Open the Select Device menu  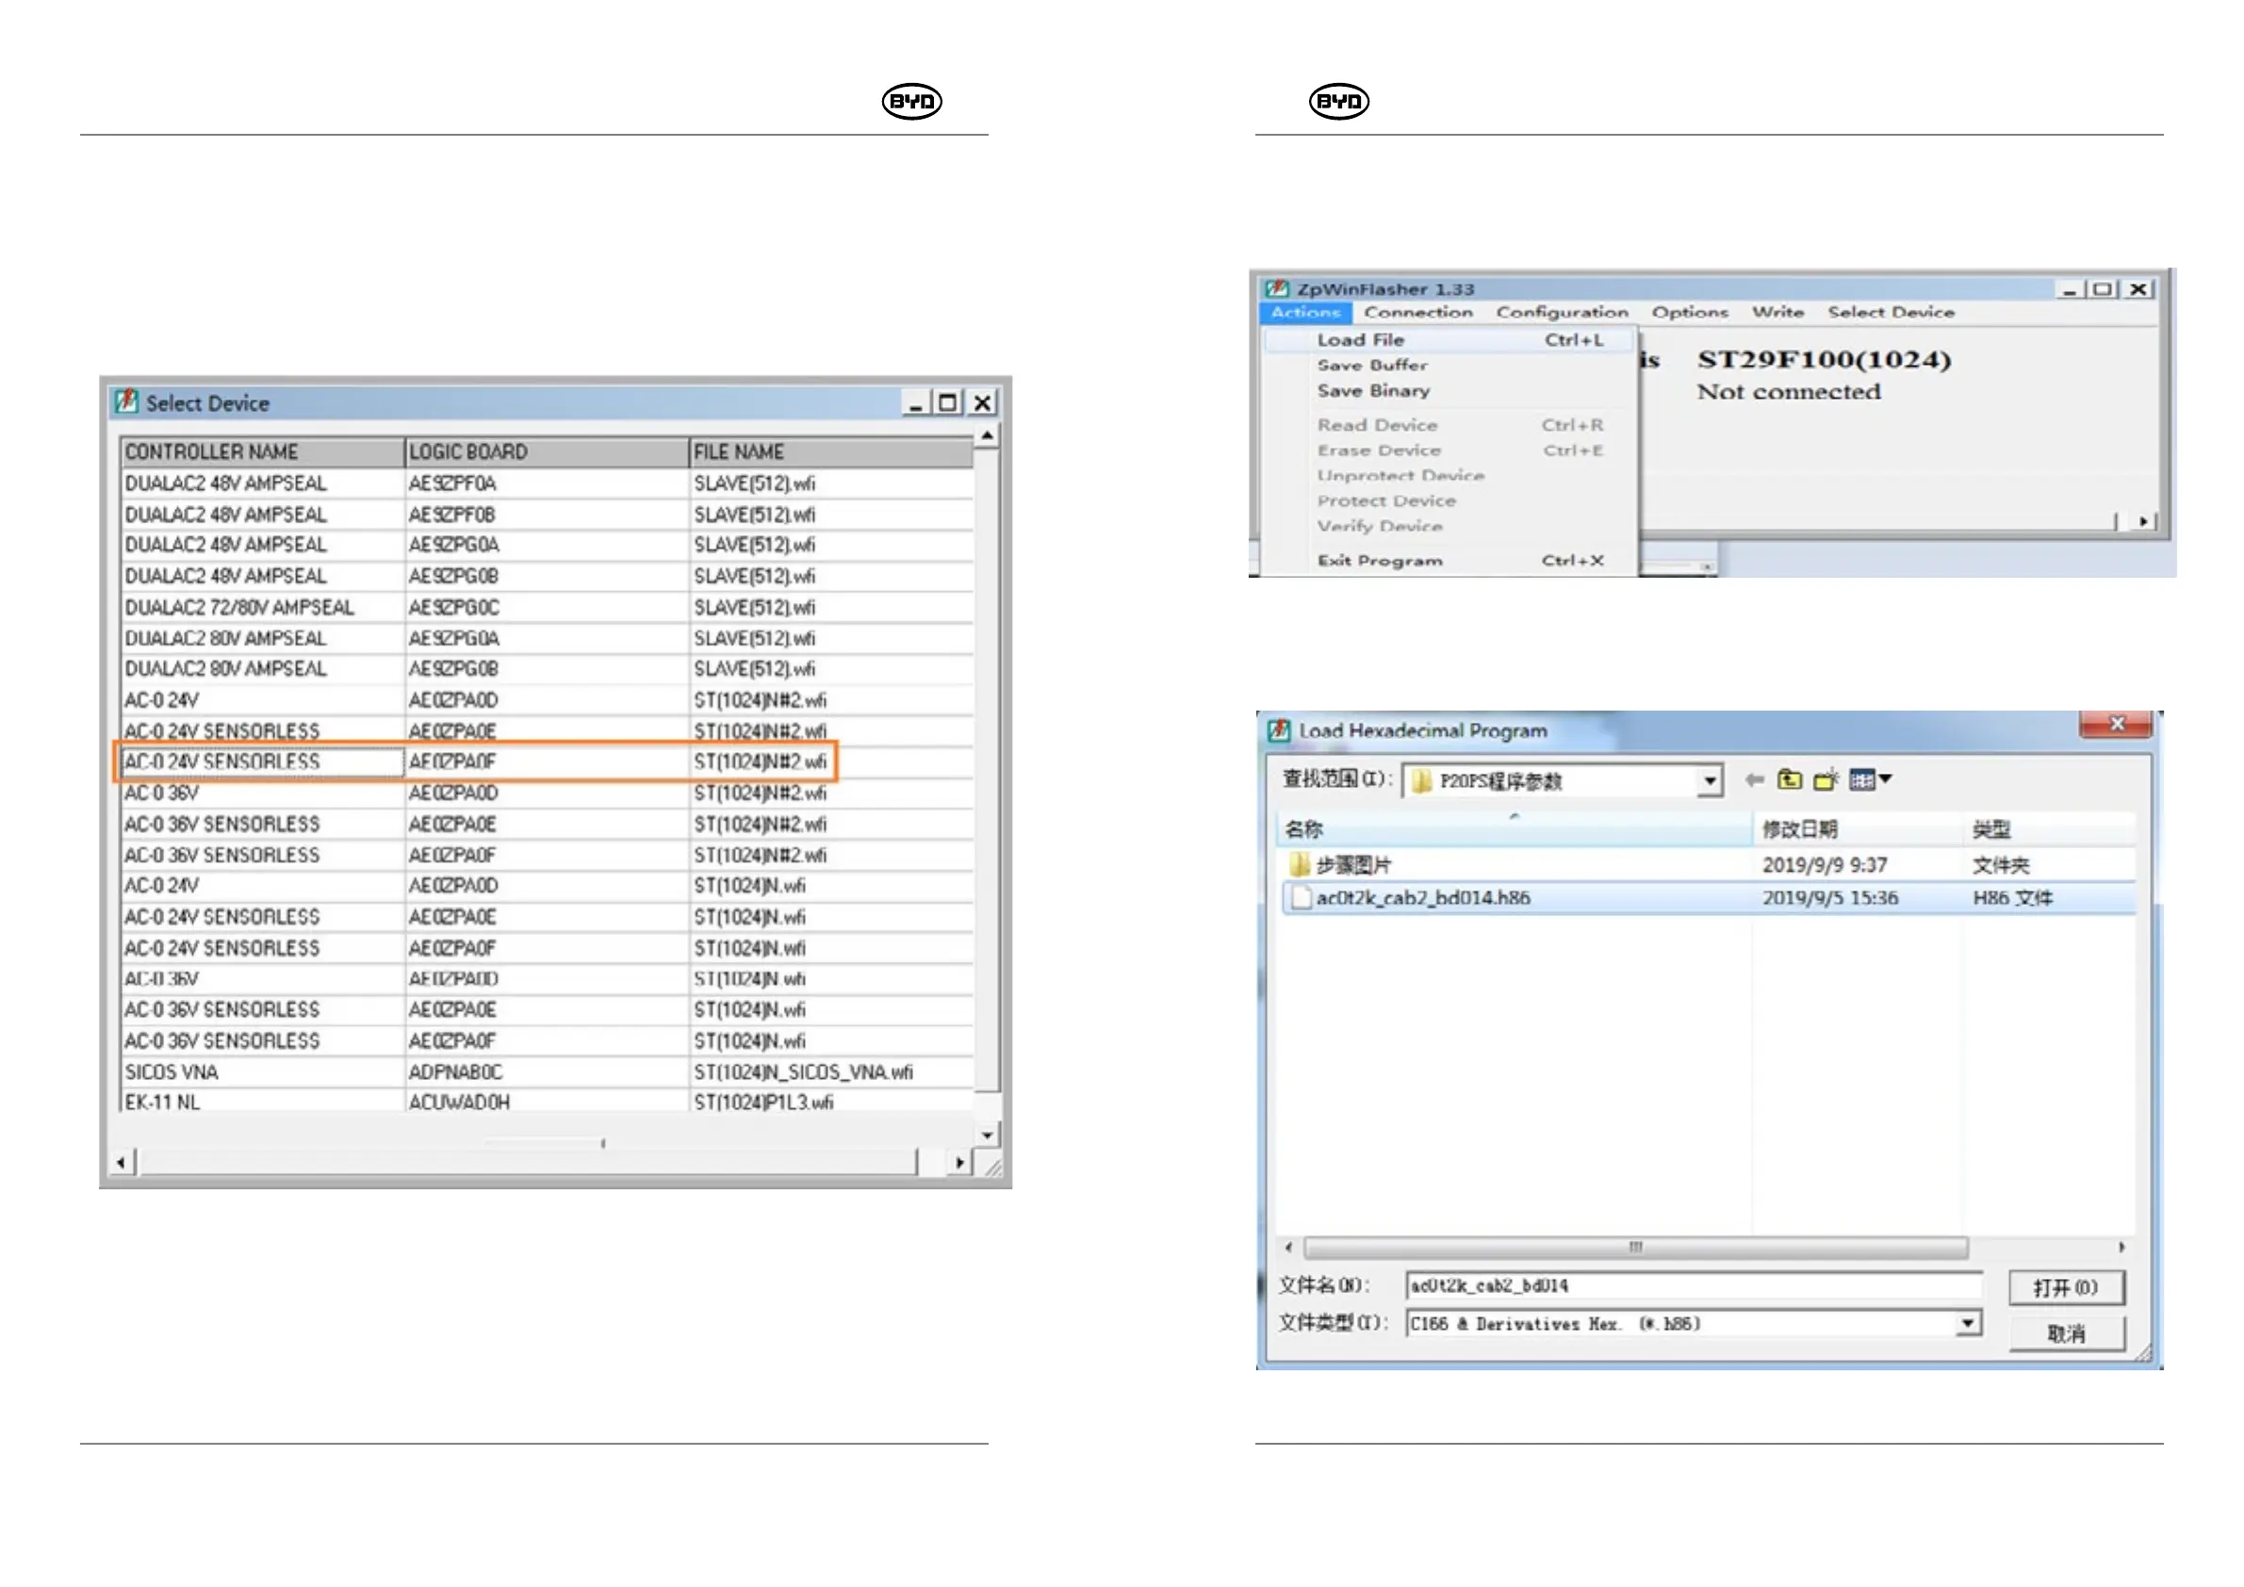1891,313
